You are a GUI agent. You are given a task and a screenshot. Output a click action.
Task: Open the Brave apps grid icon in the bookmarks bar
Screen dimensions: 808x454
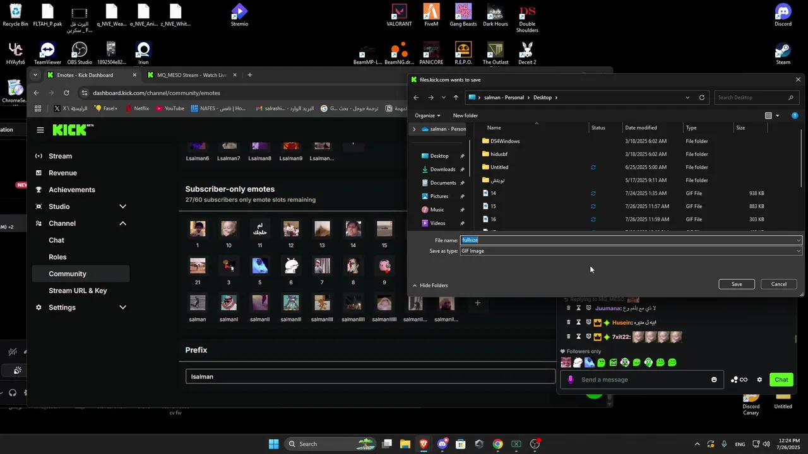click(x=38, y=108)
